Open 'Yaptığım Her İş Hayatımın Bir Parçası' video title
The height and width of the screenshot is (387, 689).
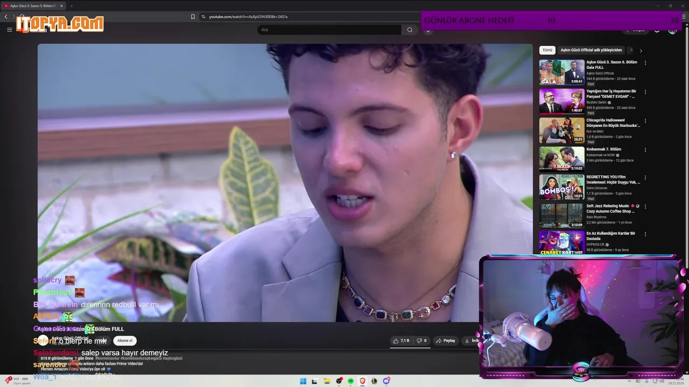pos(611,94)
